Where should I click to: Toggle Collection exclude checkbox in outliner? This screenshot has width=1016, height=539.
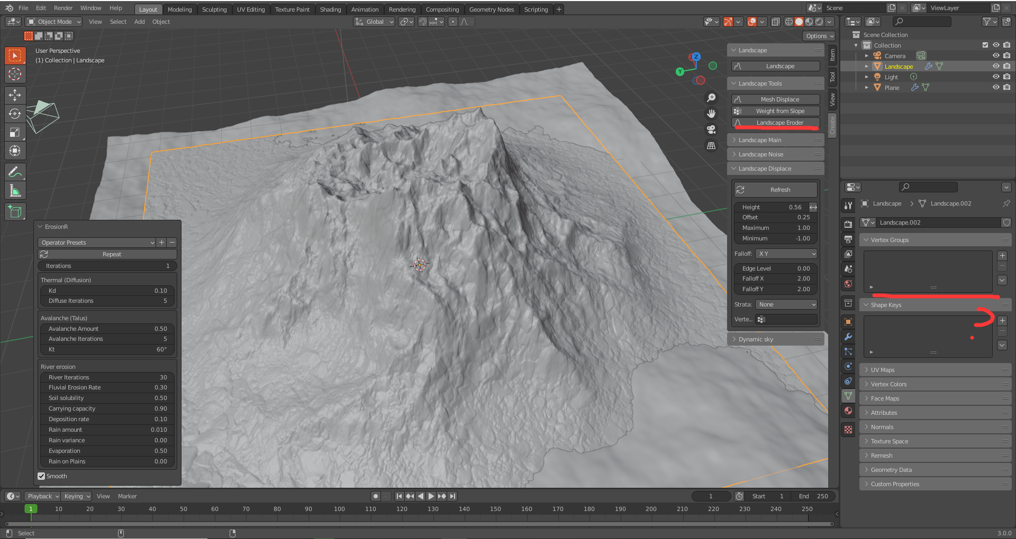(x=985, y=45)
